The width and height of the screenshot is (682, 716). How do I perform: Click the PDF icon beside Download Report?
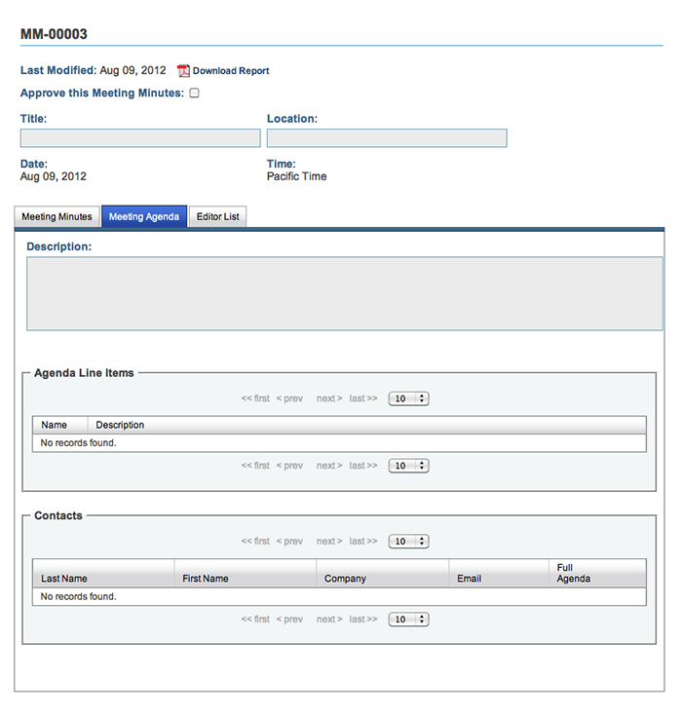click(183, 71)
